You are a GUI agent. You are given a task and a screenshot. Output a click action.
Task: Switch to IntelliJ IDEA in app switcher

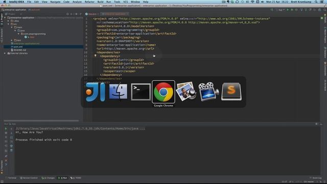(x=96, y=92)
